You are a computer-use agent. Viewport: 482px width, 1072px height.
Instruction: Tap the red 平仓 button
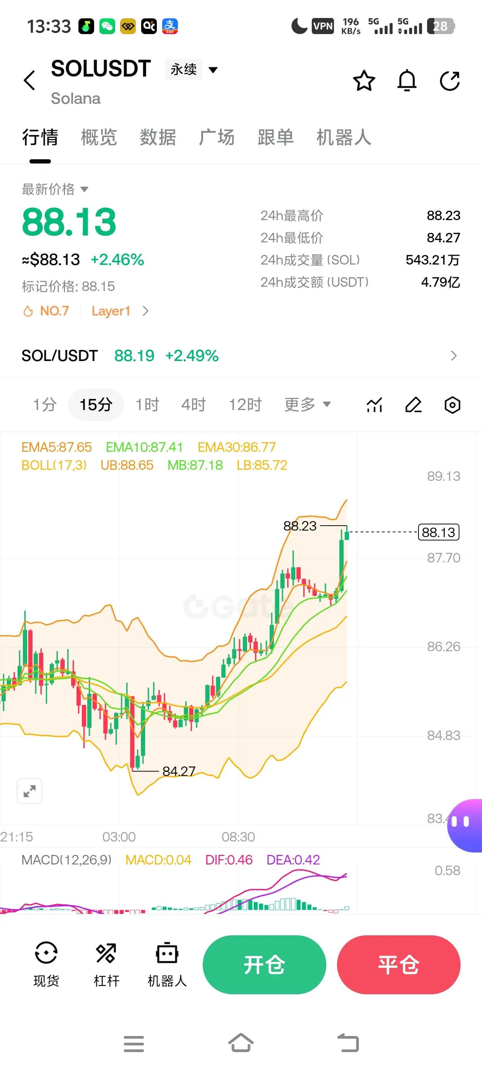[x=398, y=965]
